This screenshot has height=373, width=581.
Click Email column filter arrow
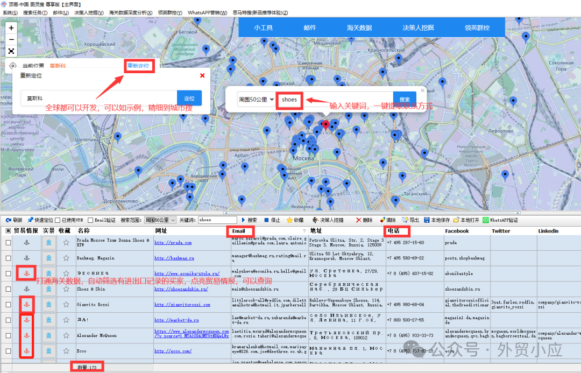pyautogui.click(x=304, y=231)
